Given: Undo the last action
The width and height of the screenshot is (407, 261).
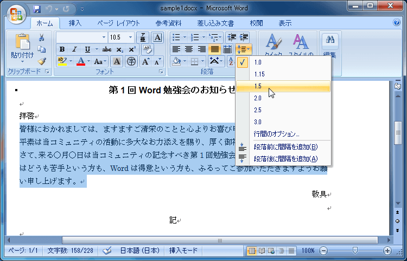Looking at the screenshot, I should pyautogui.click(x=49, y=9).
